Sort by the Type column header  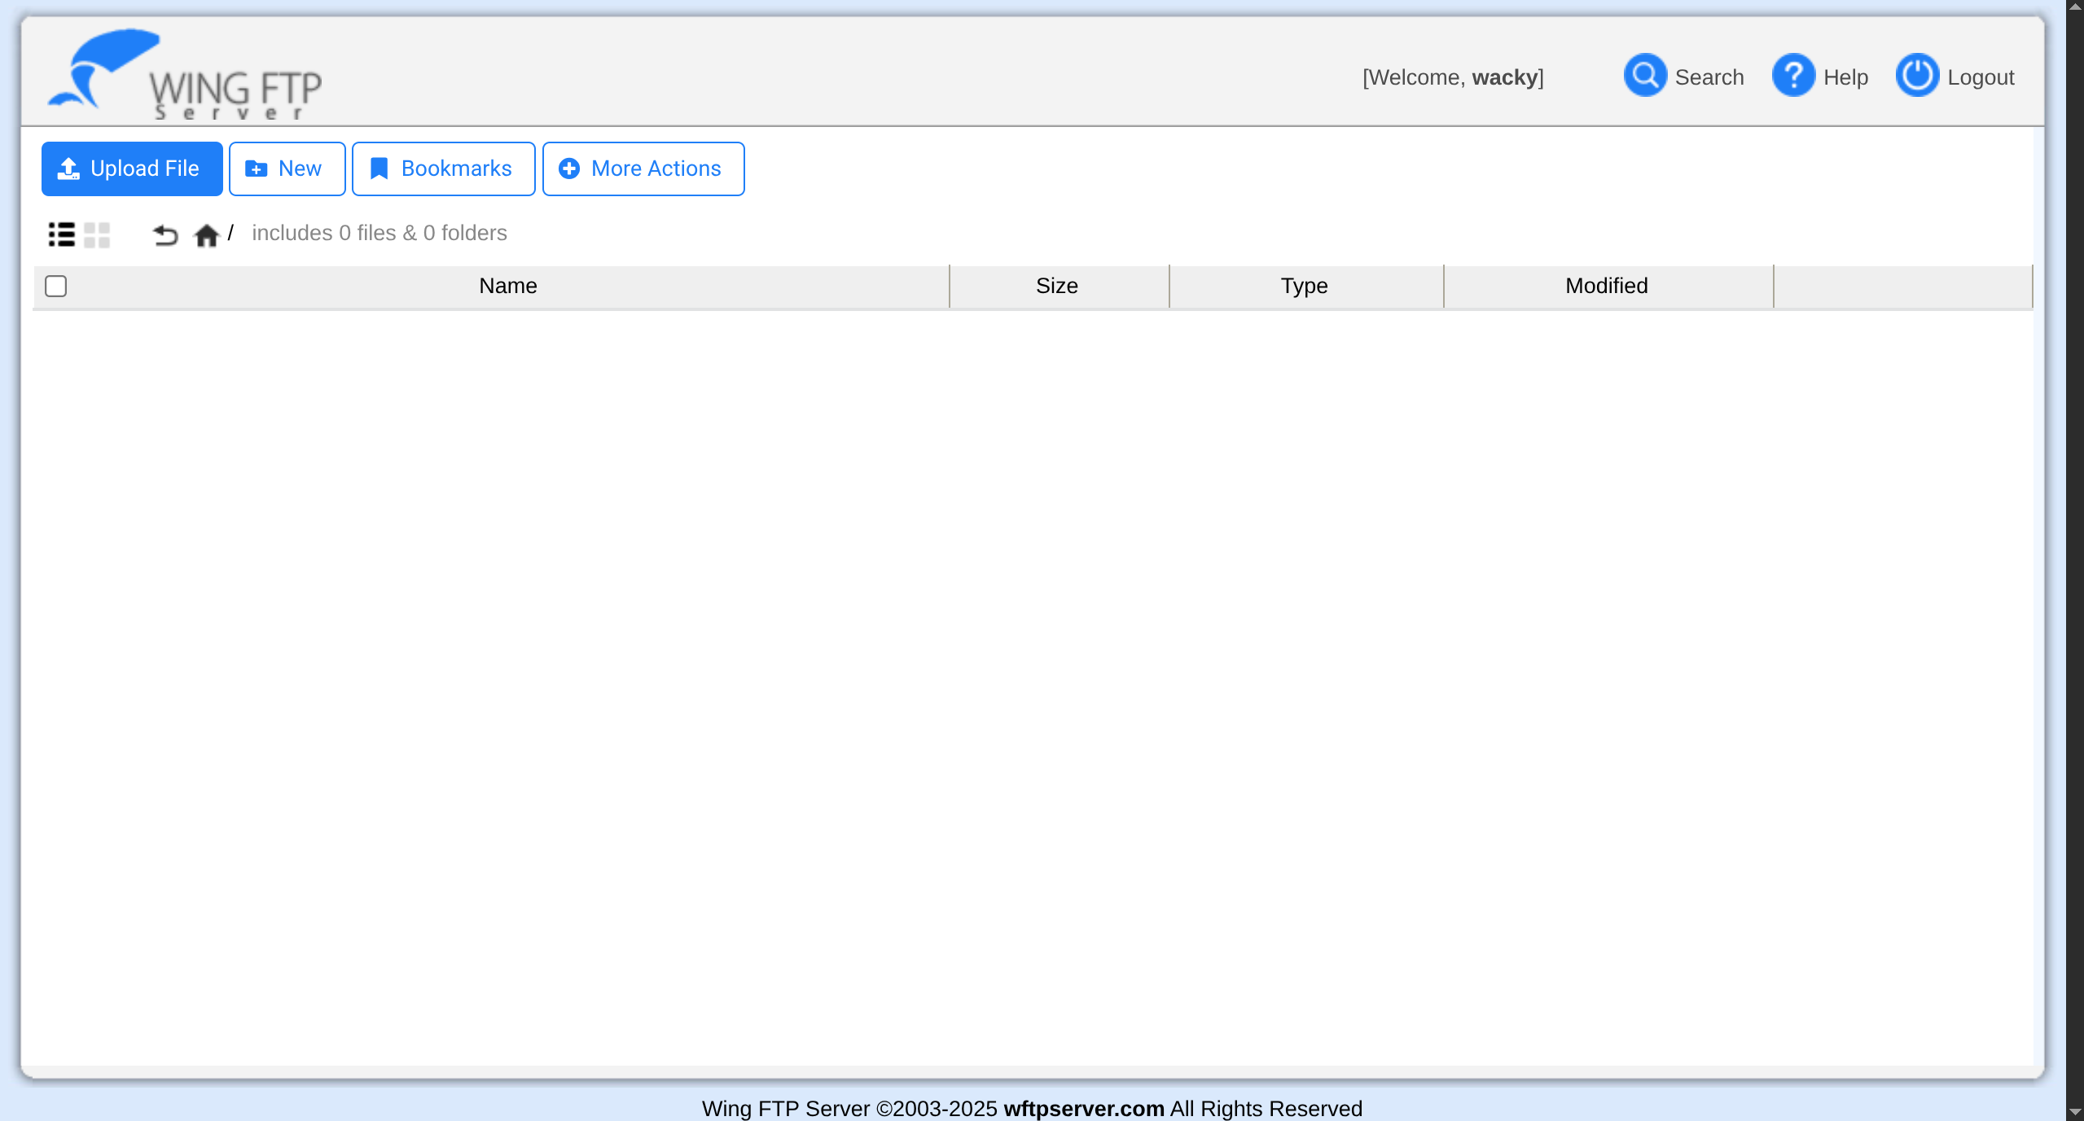click(x=1304, y=286)
